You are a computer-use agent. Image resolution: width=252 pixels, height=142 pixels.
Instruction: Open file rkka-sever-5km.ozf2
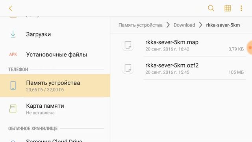181,68
